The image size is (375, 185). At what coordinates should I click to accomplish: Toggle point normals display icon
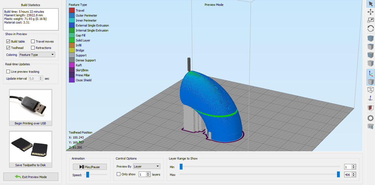(371, 98)
